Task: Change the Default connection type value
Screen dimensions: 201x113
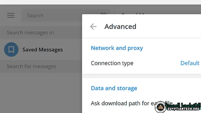Action: (x=190, y=63)
